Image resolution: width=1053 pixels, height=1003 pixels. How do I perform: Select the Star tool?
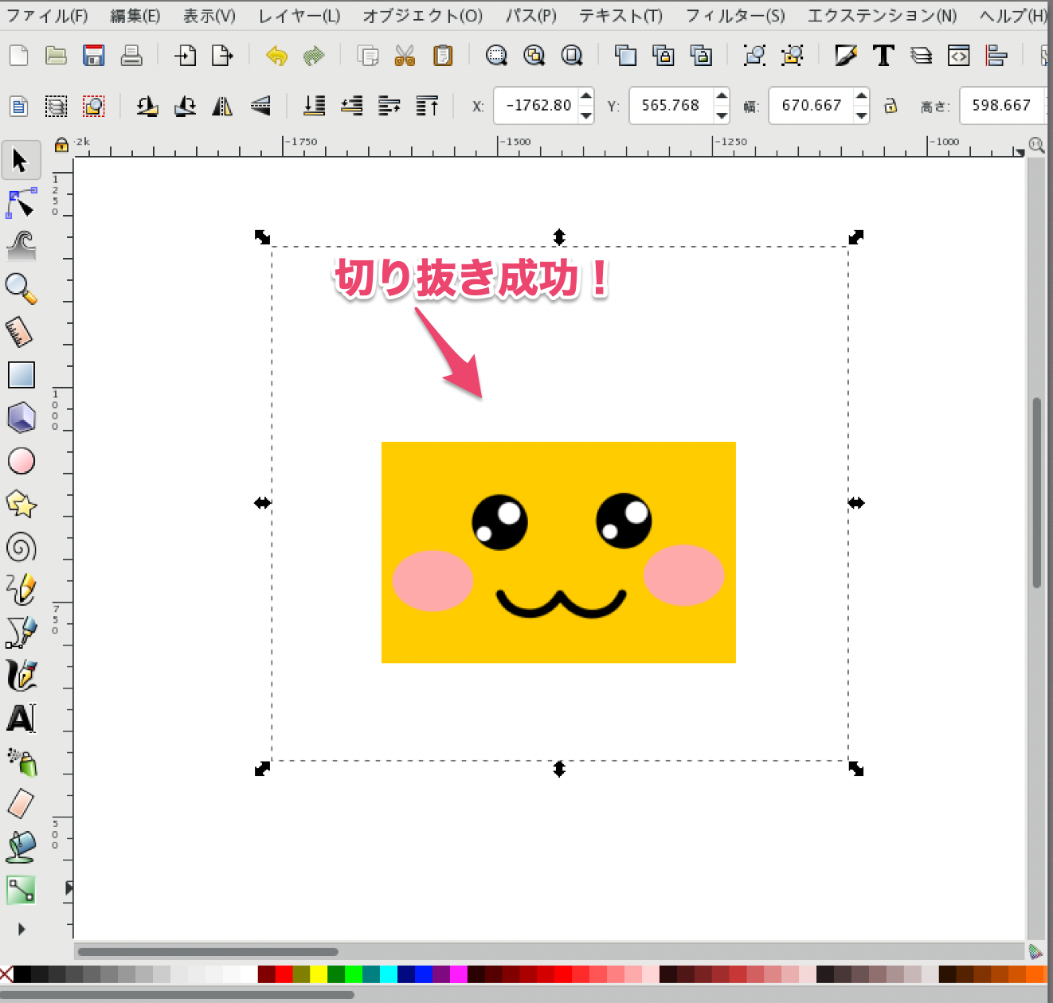click(x=21, y=503)
